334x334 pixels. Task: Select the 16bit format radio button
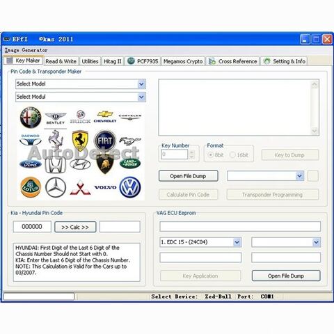pyautogui.click(x=232, y=154)
